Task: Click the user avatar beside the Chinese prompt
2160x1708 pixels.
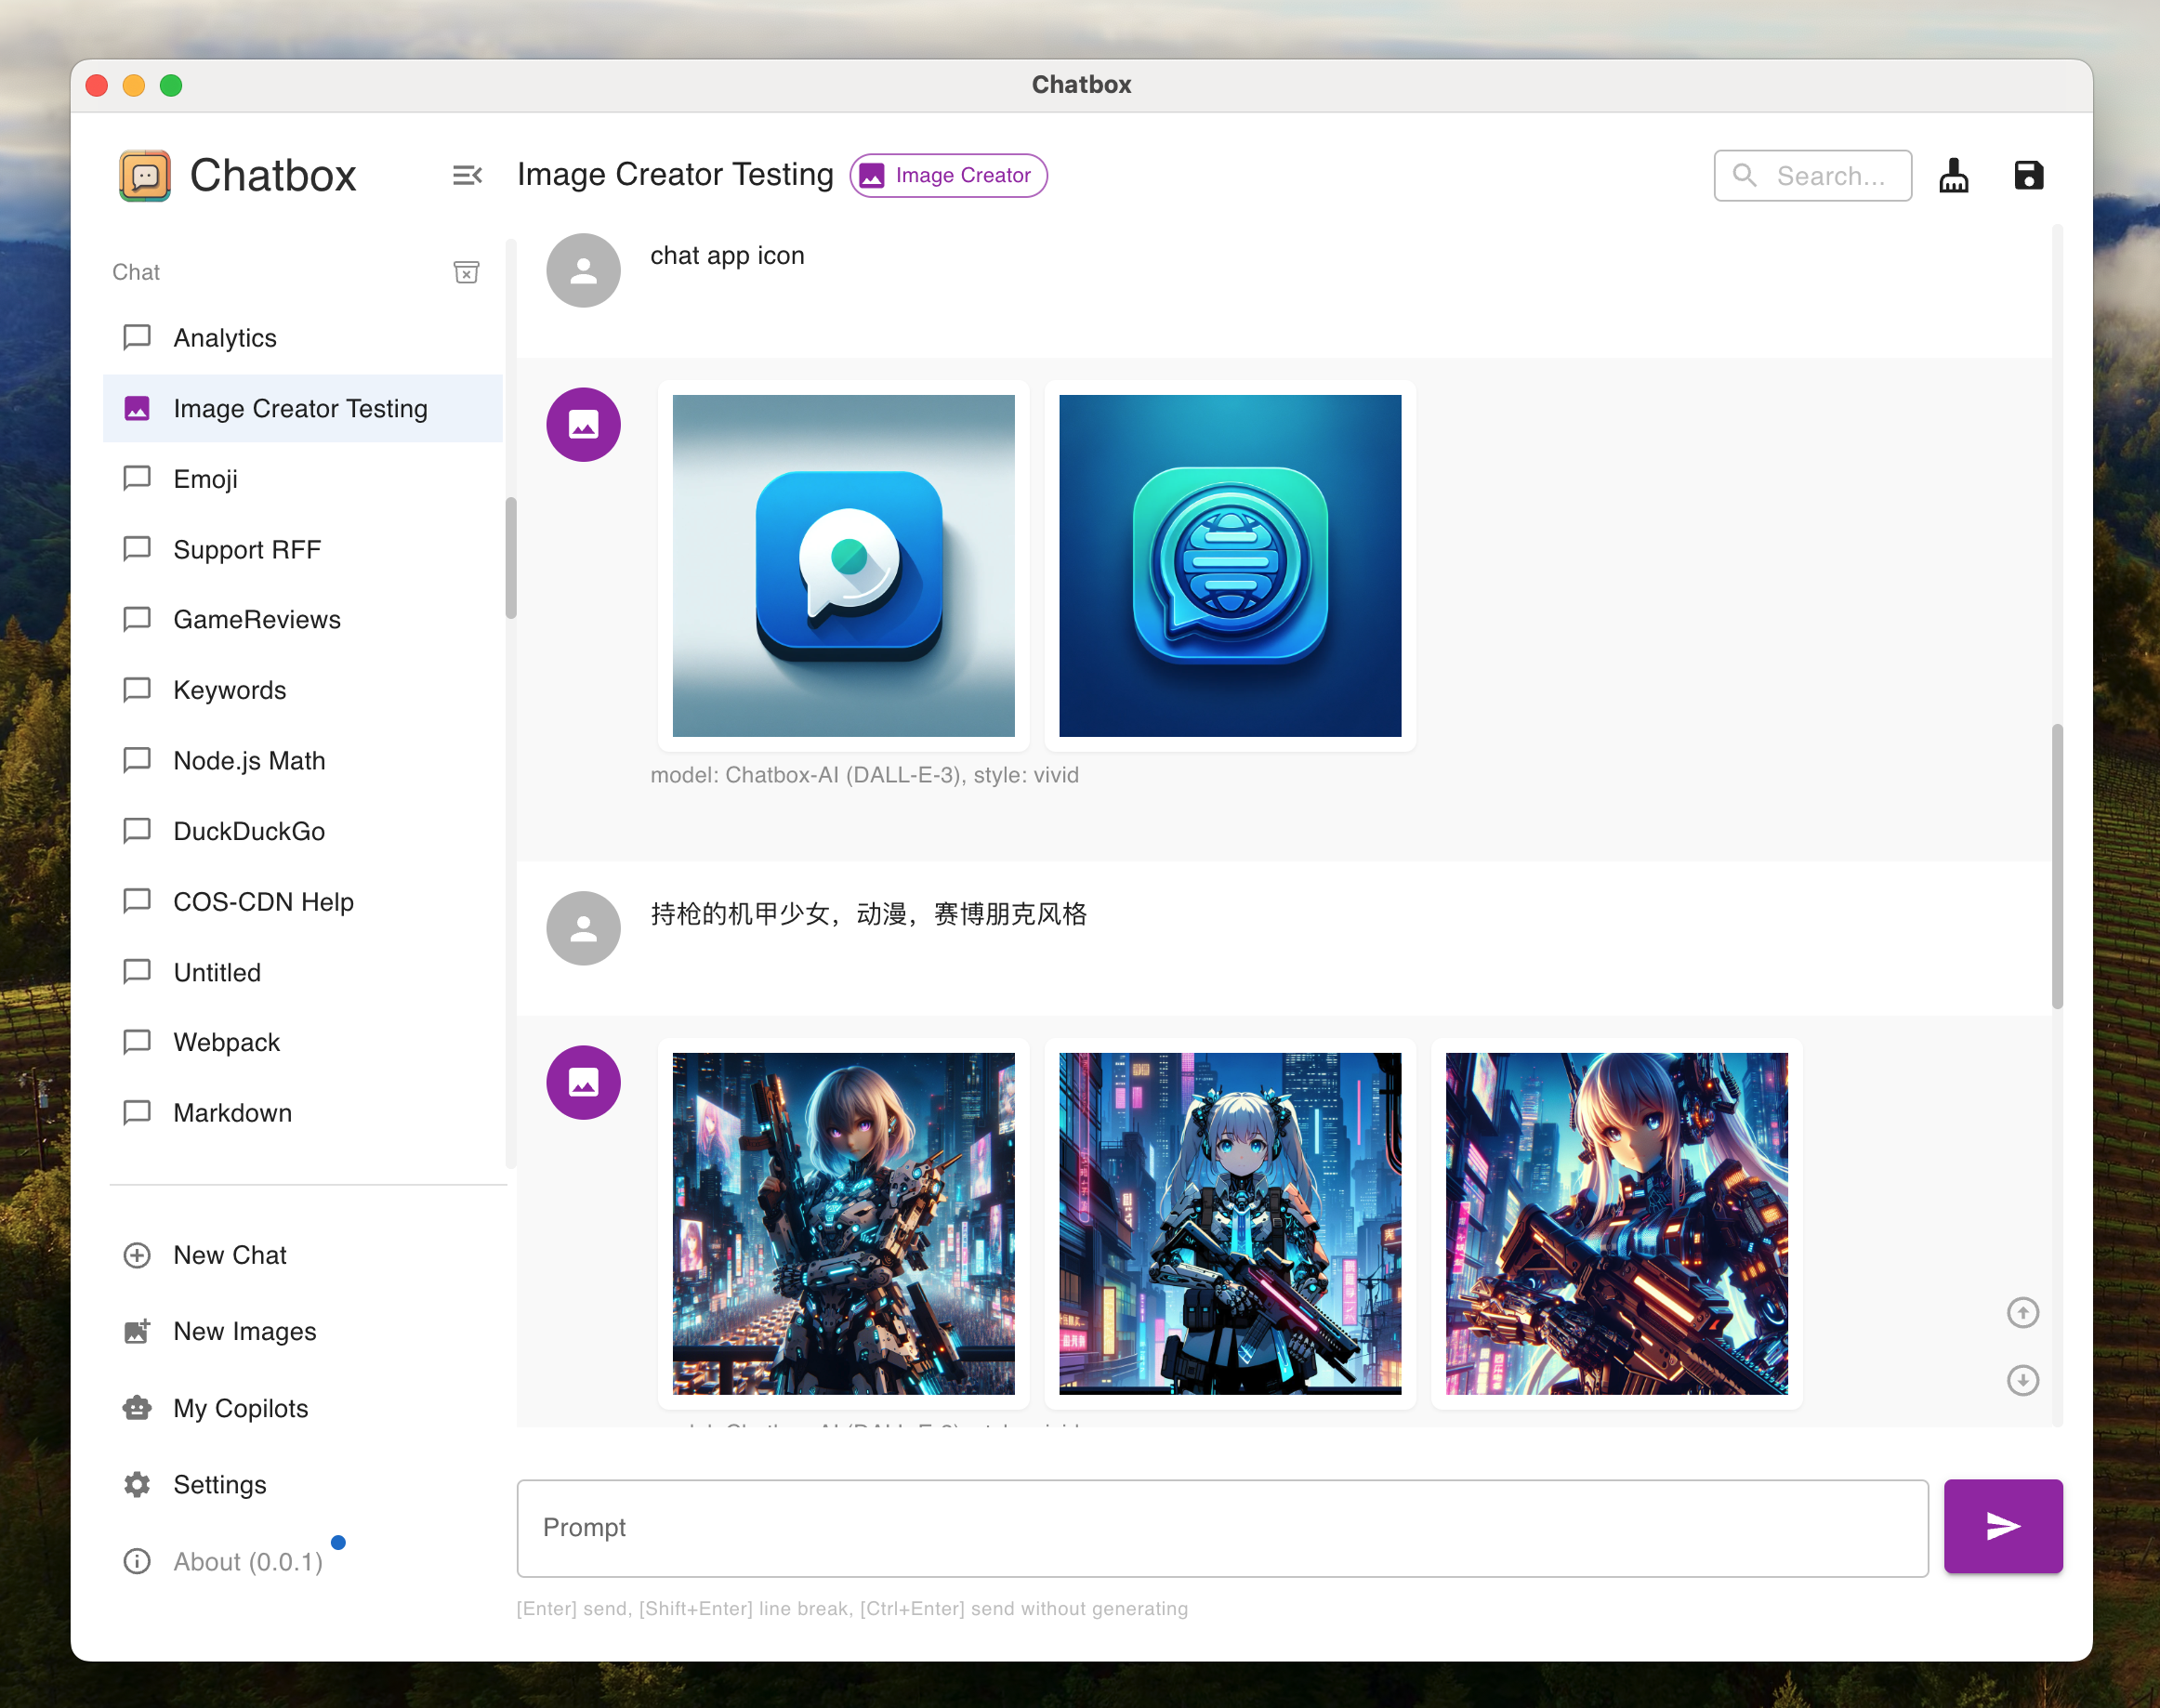Action: 583,928
